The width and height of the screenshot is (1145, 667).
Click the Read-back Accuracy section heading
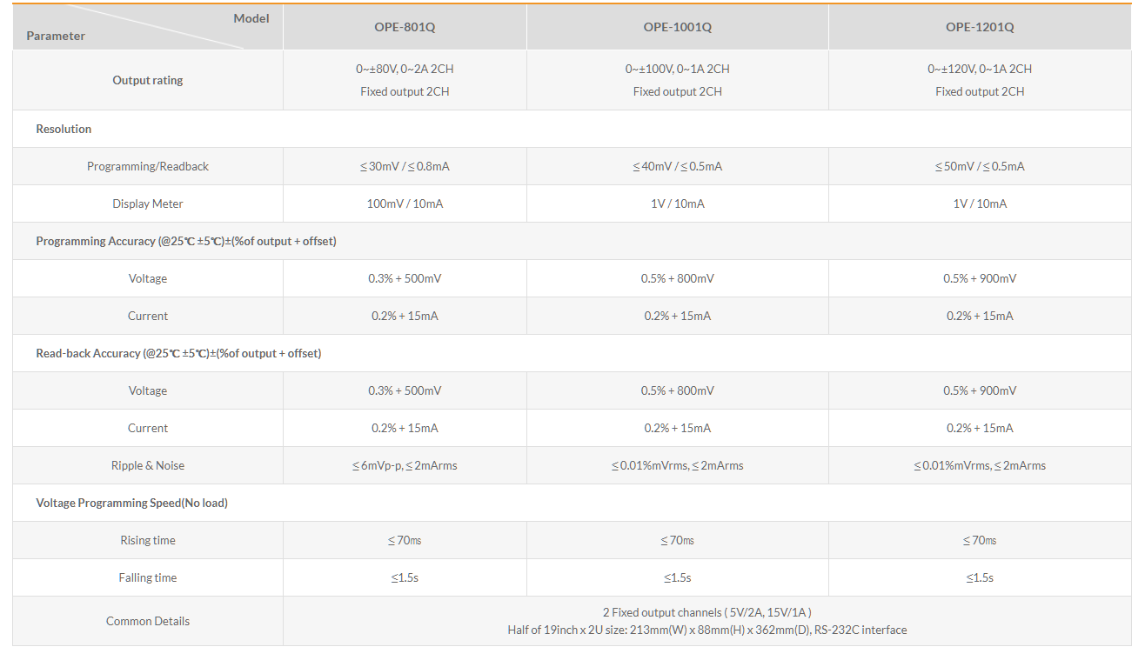pyautogui.click(x=178, y=353)
